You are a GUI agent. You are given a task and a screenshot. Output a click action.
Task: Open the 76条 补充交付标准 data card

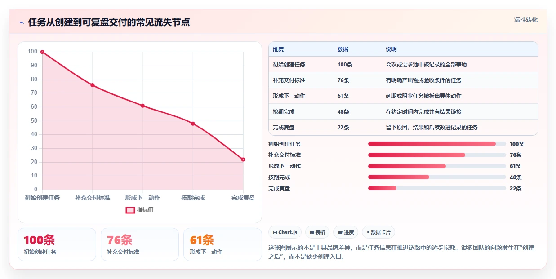tap(140, 244)
